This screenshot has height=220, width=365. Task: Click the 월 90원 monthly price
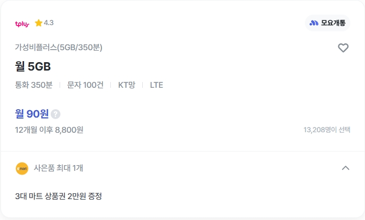coord(32,114)
